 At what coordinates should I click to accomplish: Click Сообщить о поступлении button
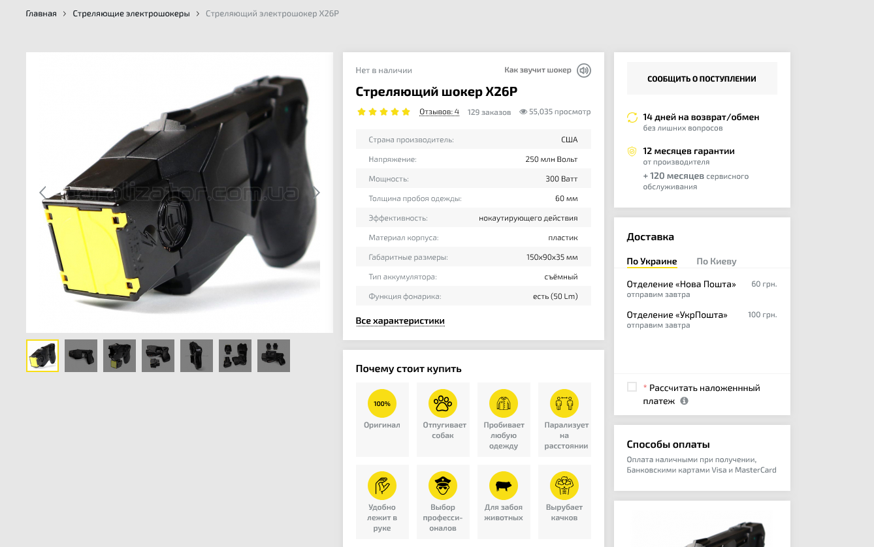[x=702, y=78]
